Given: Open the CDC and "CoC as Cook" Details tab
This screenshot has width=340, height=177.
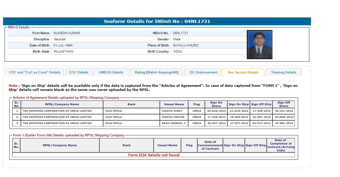Looking at the screenshot, I should 34,72.
